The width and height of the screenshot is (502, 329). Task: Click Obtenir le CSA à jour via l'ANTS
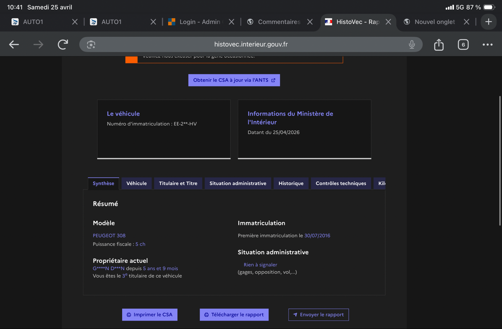(x=234, y=80)
